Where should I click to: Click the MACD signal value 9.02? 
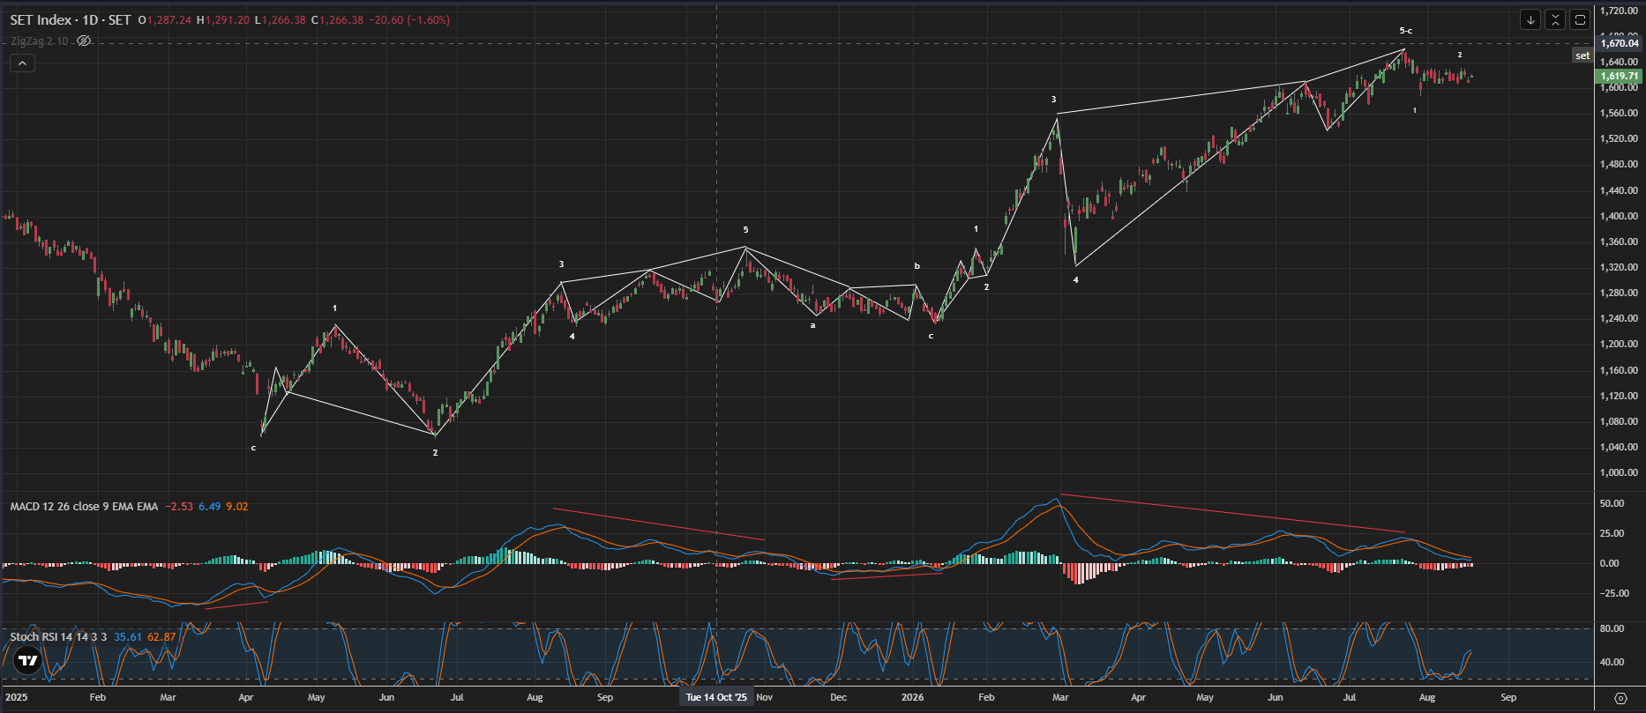pos(237,507)
